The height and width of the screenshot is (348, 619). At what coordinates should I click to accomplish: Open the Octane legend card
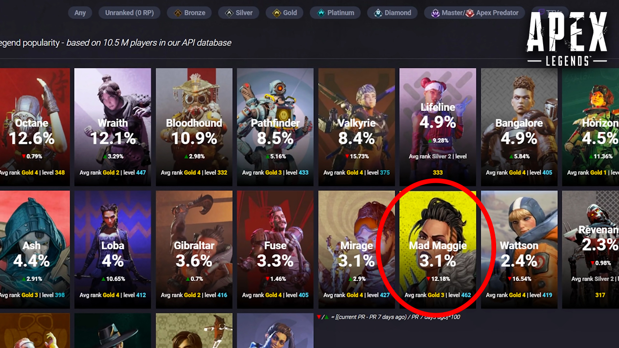[35, 127]
